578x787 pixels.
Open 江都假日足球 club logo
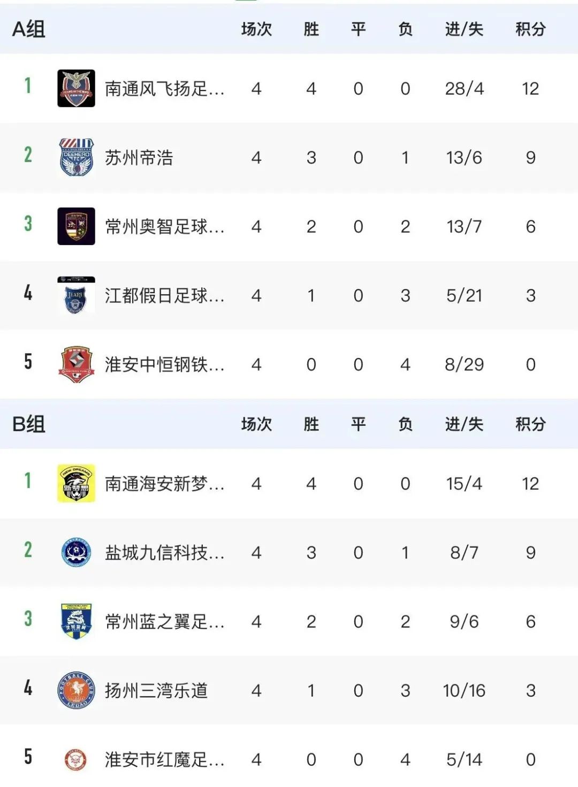[x=76, y=295]
